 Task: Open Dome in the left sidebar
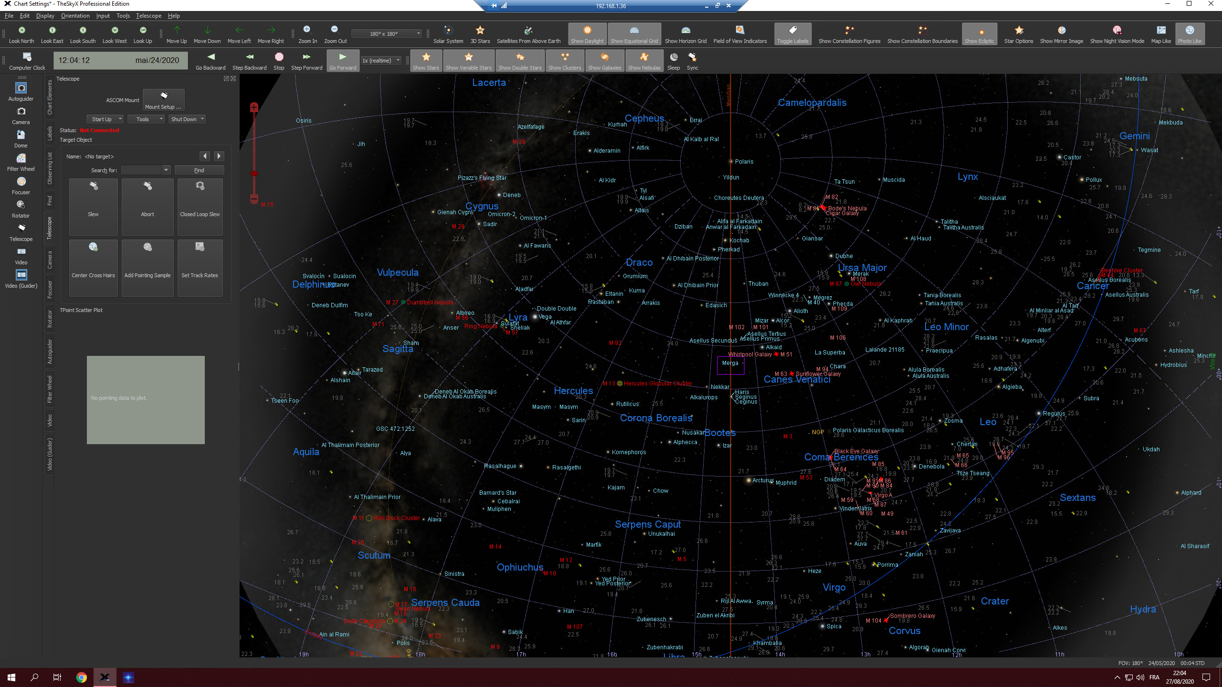pyautogui.click(x=21, y=139)
